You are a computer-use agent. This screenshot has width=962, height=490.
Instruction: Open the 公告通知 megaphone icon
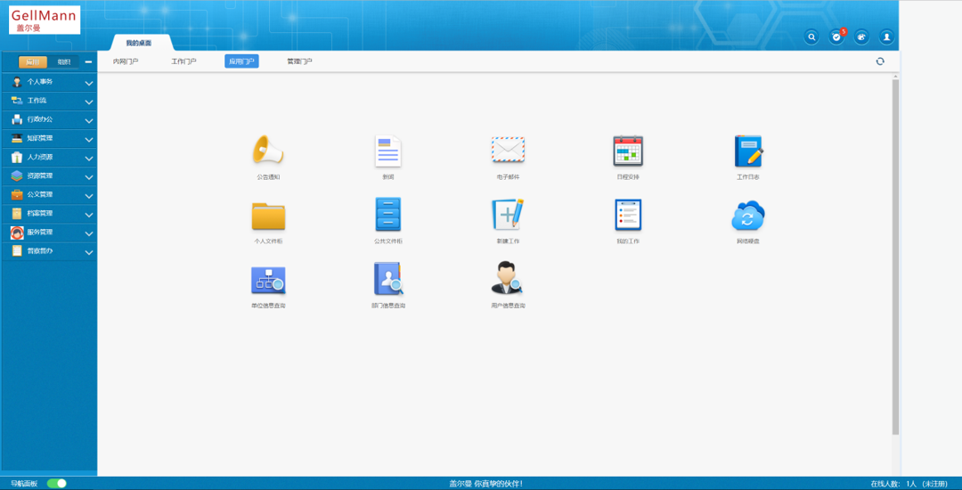pyautogui.click(x=267, y=151)
